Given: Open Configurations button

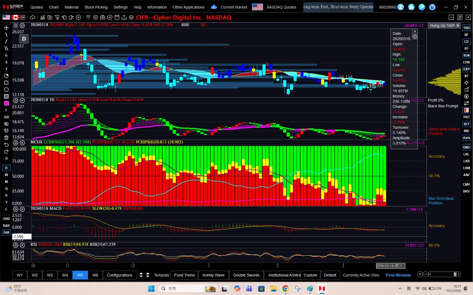Looking at the screenshot, I should pos(119,275).
